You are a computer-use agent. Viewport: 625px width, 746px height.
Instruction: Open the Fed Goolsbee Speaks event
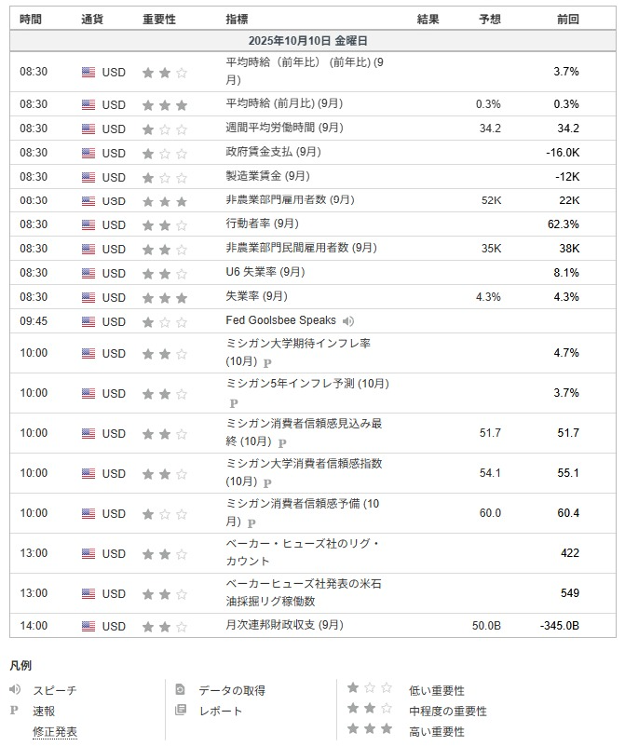280,320
